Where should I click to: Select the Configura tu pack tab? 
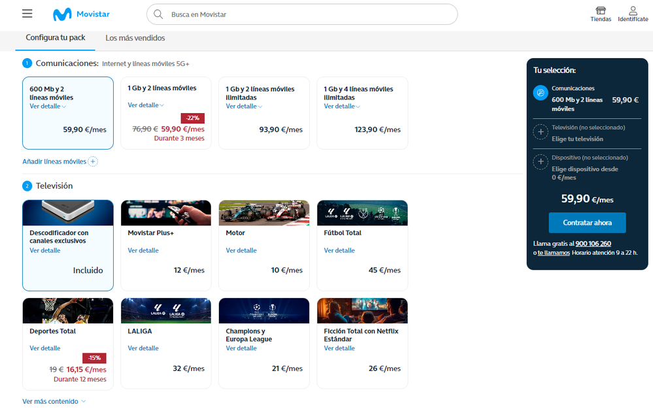point(56,38)
